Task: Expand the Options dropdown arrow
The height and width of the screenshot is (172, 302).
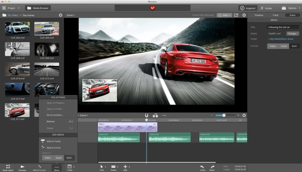Action: [299, 8]
